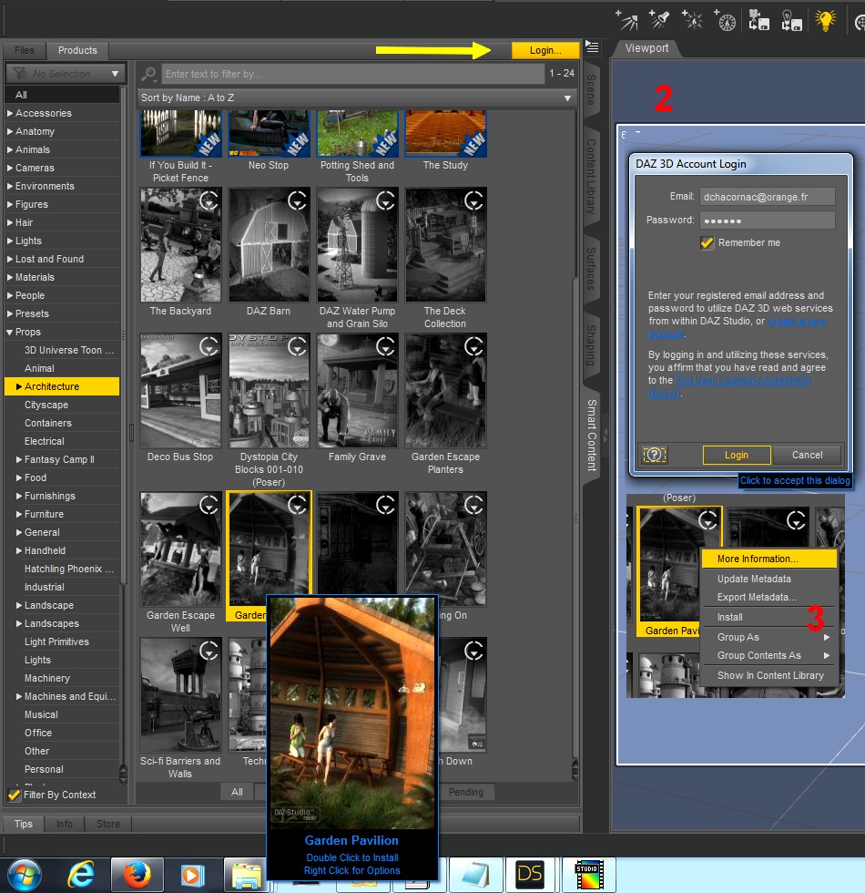Switch to the Viewport tab
Image resolution: width=865 pixels, height=893 pixels.
pyautogui.click(x=646, y=48)
